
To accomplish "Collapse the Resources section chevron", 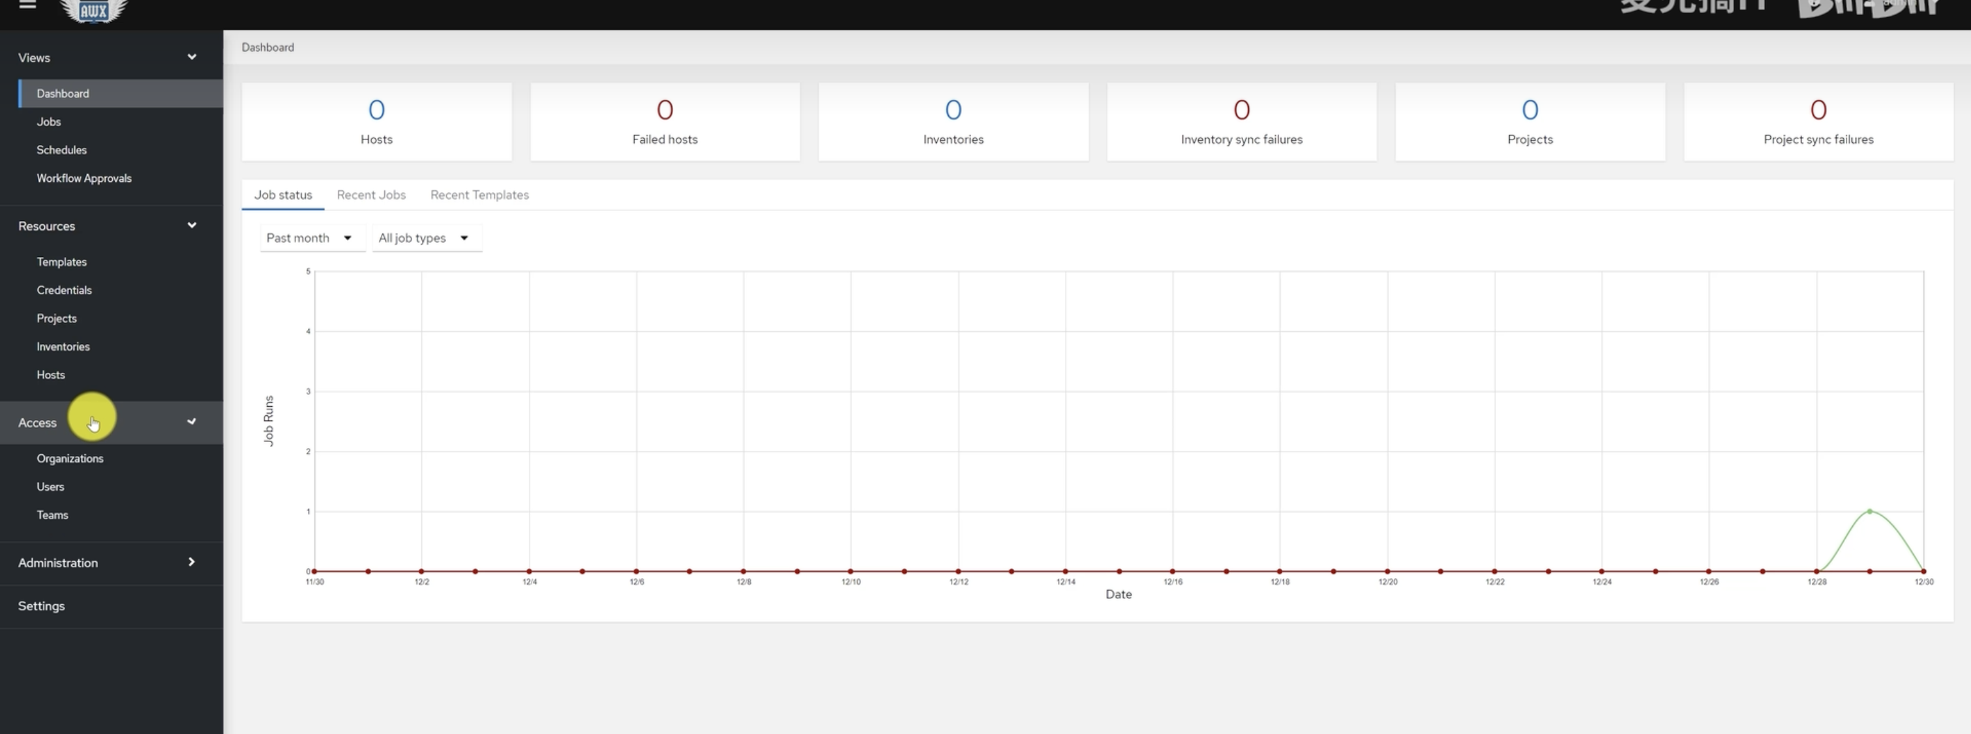I will click(192, 226).
